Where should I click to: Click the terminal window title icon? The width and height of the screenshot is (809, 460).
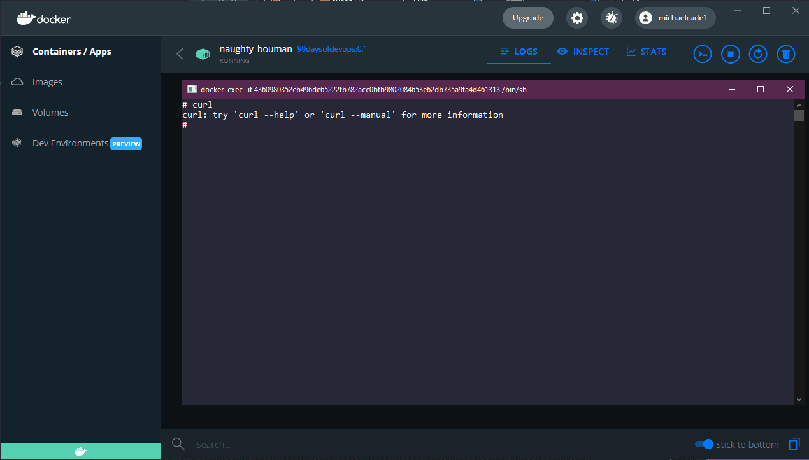(192, 89)
